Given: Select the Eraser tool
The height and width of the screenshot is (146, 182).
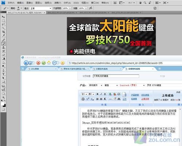Looking at the screenshot, I should (3, 55).
